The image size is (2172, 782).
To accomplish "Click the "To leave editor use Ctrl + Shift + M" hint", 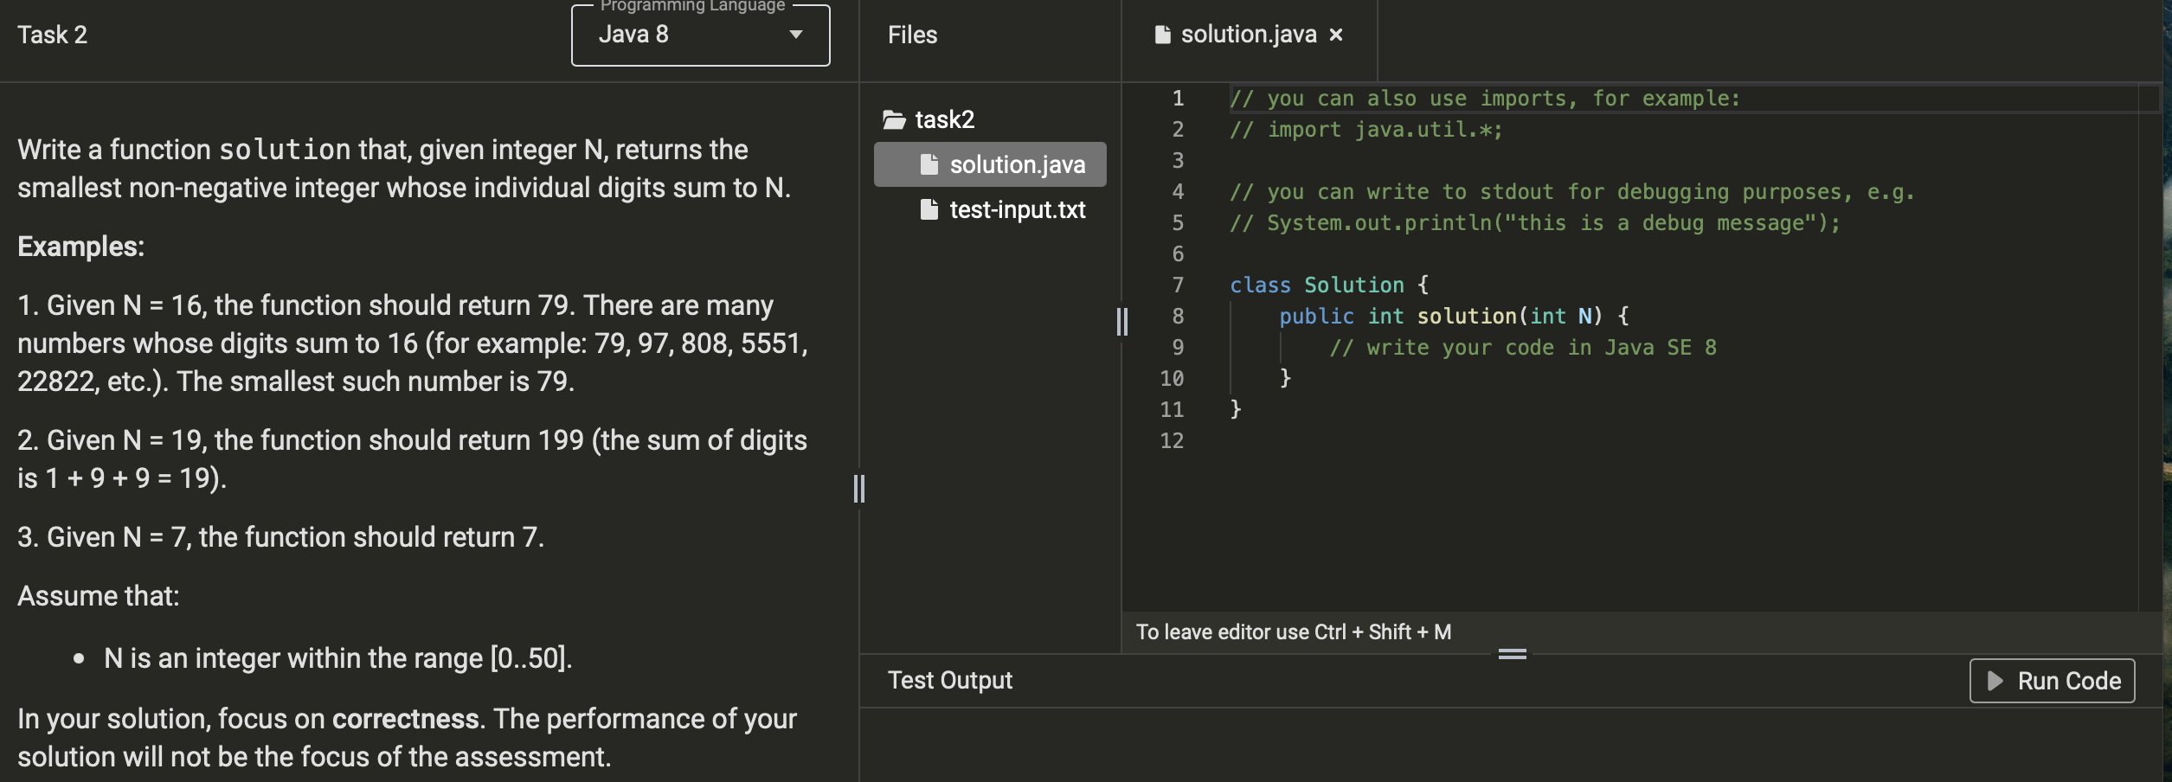I will 1294,632.
